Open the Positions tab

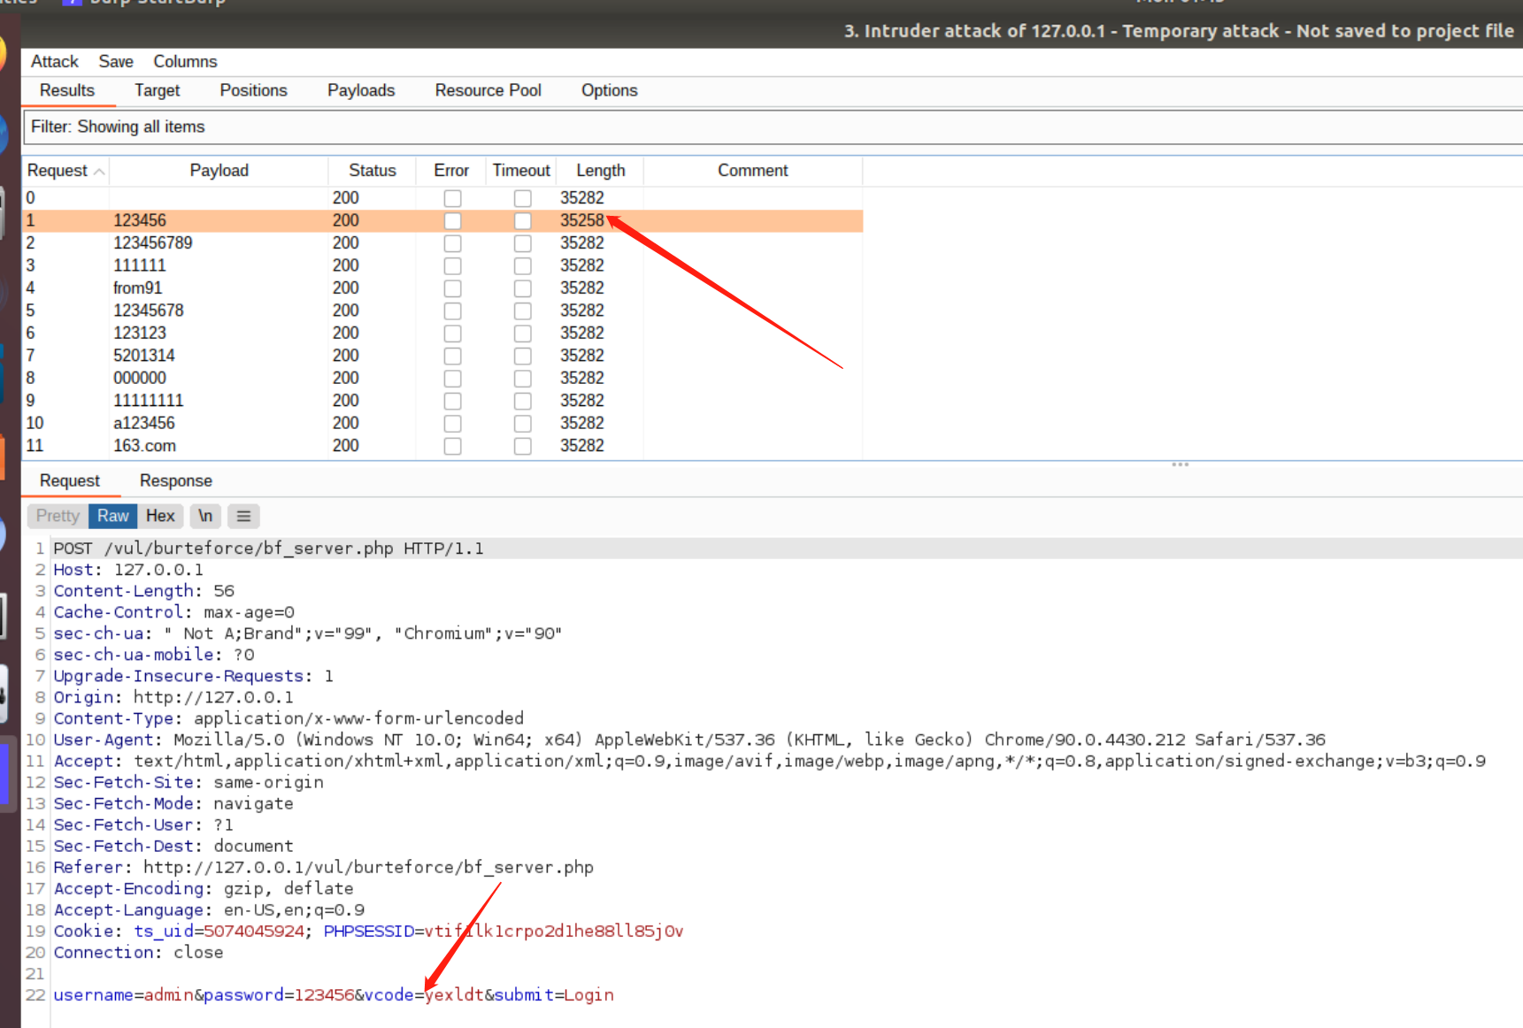253,90
